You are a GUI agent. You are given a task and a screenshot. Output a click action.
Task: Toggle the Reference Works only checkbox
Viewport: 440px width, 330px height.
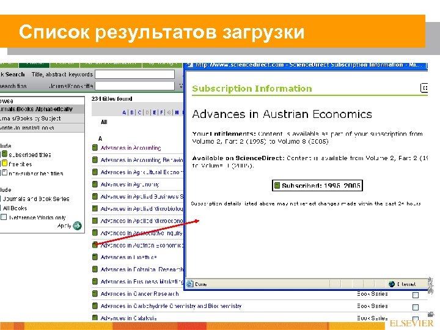tap(4, 217)
